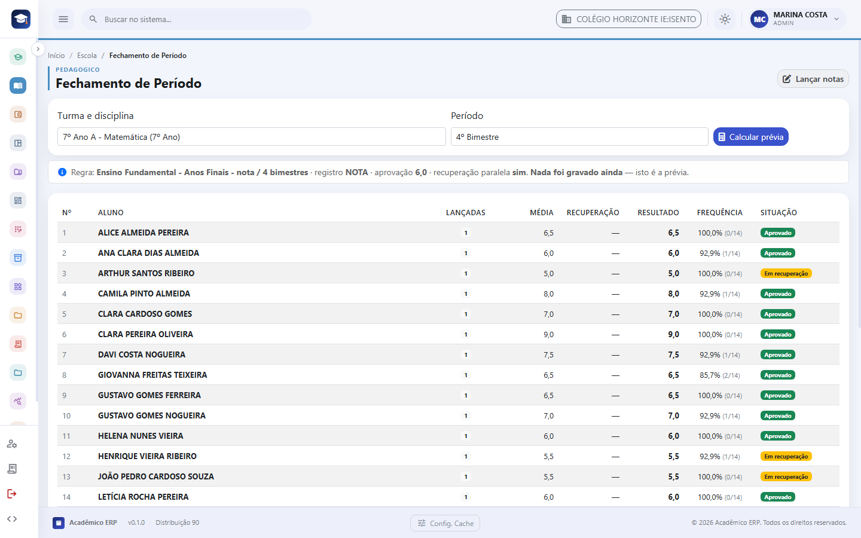Click the FREQUÊNCIA column header
The image size is (861, 538).
coord(720,213)
